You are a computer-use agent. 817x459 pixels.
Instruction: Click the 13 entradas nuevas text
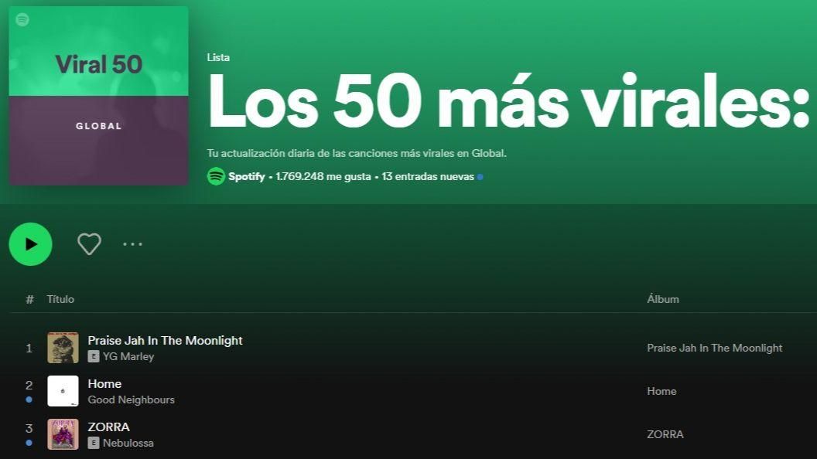coord(428,176)
